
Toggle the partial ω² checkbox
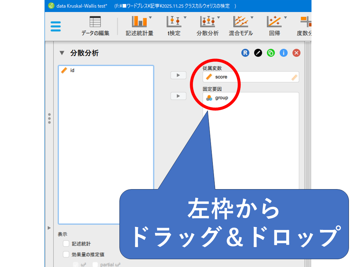(95, 264)
